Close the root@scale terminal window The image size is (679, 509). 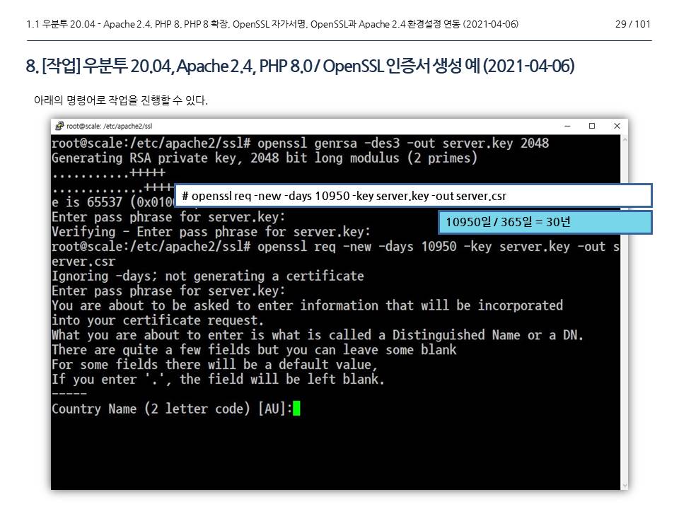pyautogui.click(x=617, y=126)
